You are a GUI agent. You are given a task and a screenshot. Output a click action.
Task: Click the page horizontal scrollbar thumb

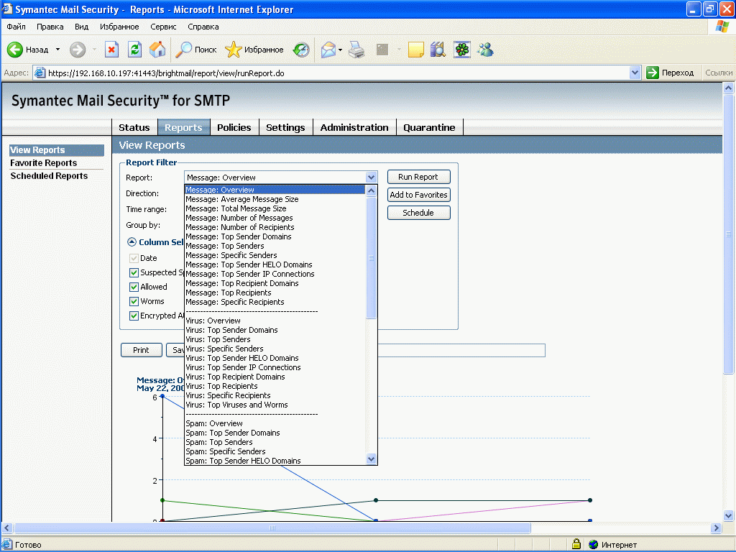(x=272, y=528)
